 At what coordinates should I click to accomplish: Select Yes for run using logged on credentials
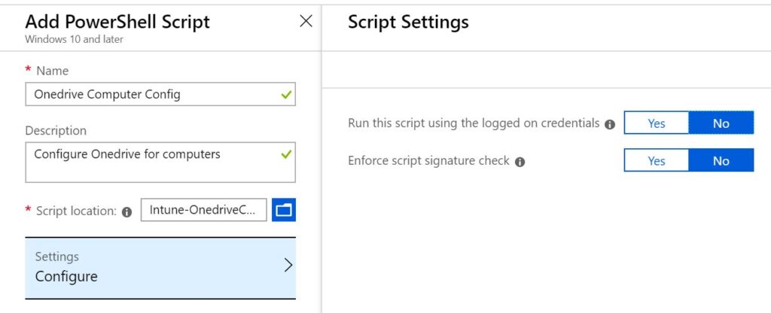(657, 123)
